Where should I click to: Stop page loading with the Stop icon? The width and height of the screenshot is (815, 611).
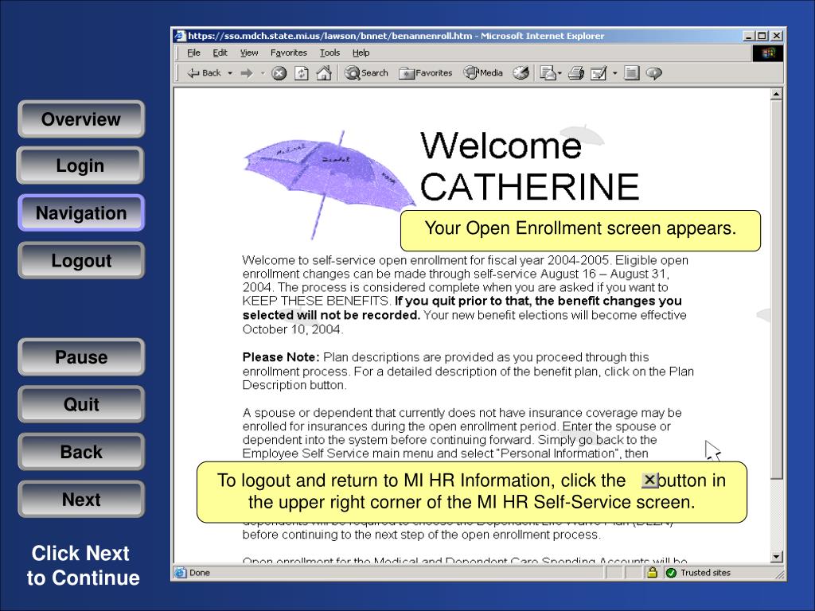279,73
